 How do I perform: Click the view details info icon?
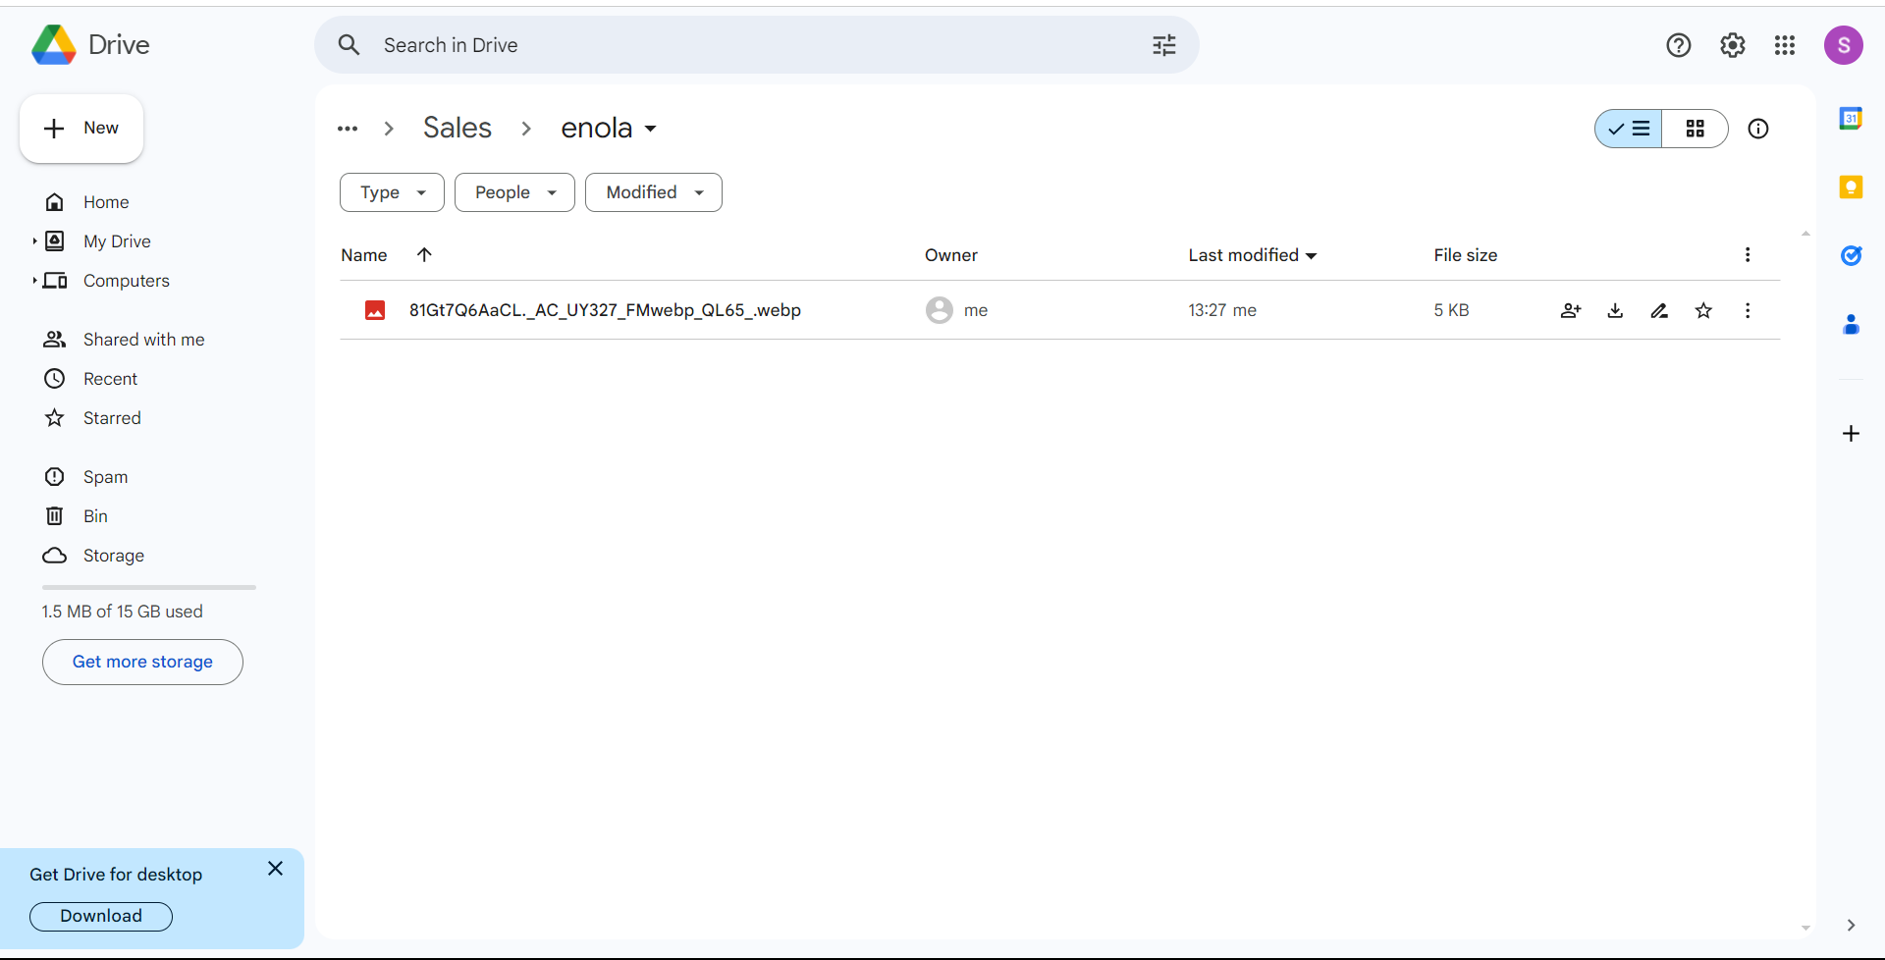coord(1757,129)
